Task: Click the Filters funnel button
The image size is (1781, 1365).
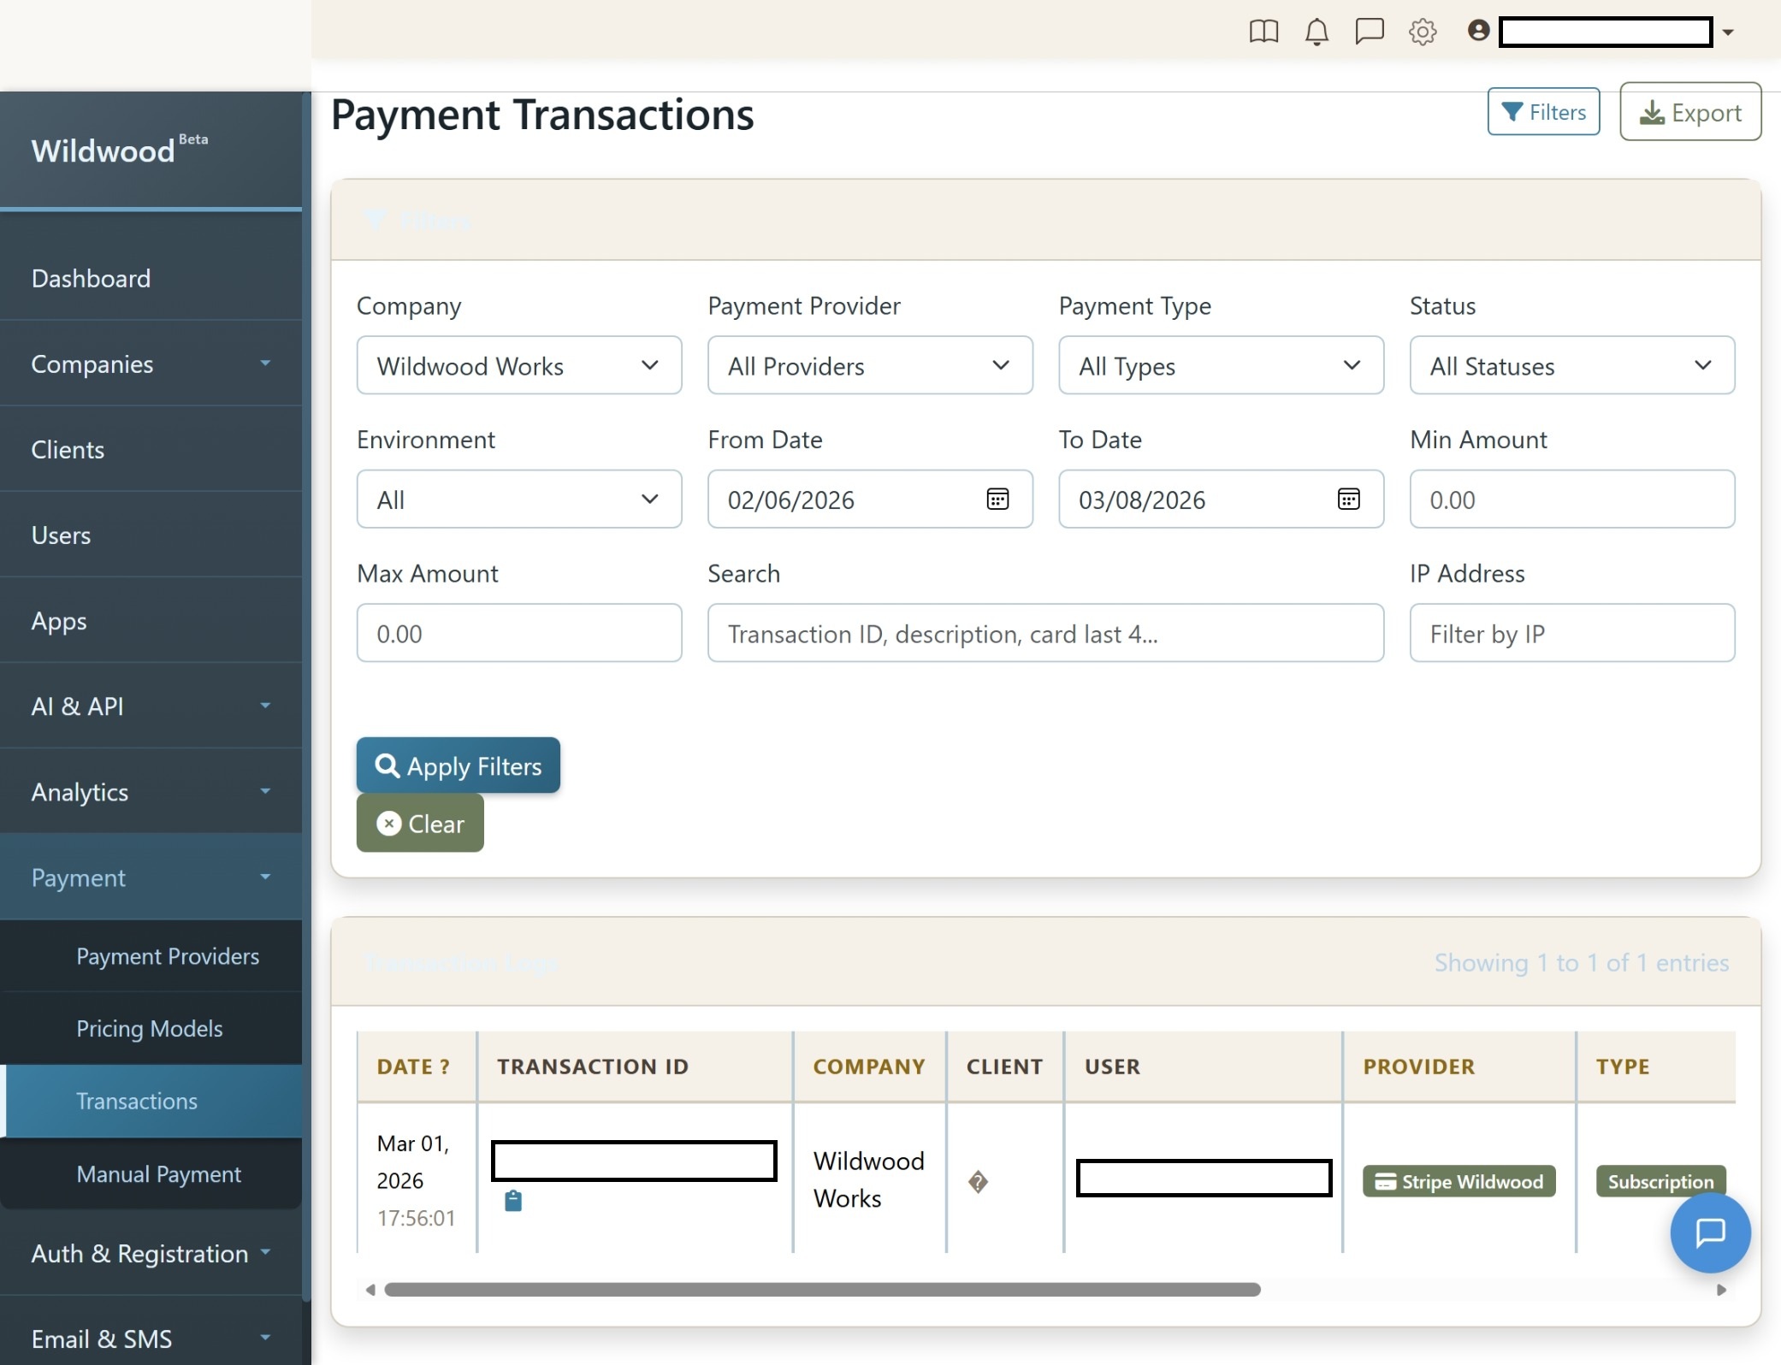Action: 1543,111
